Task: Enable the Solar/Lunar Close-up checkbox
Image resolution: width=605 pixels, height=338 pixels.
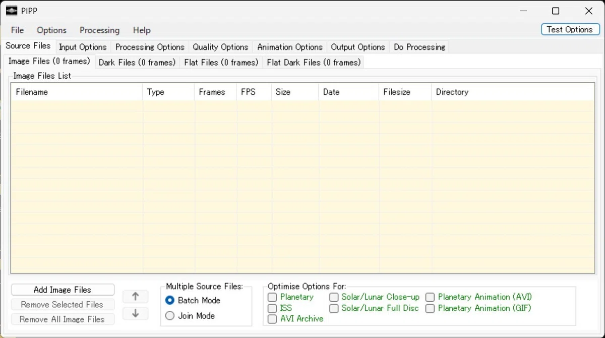Action: click(334, 297)
